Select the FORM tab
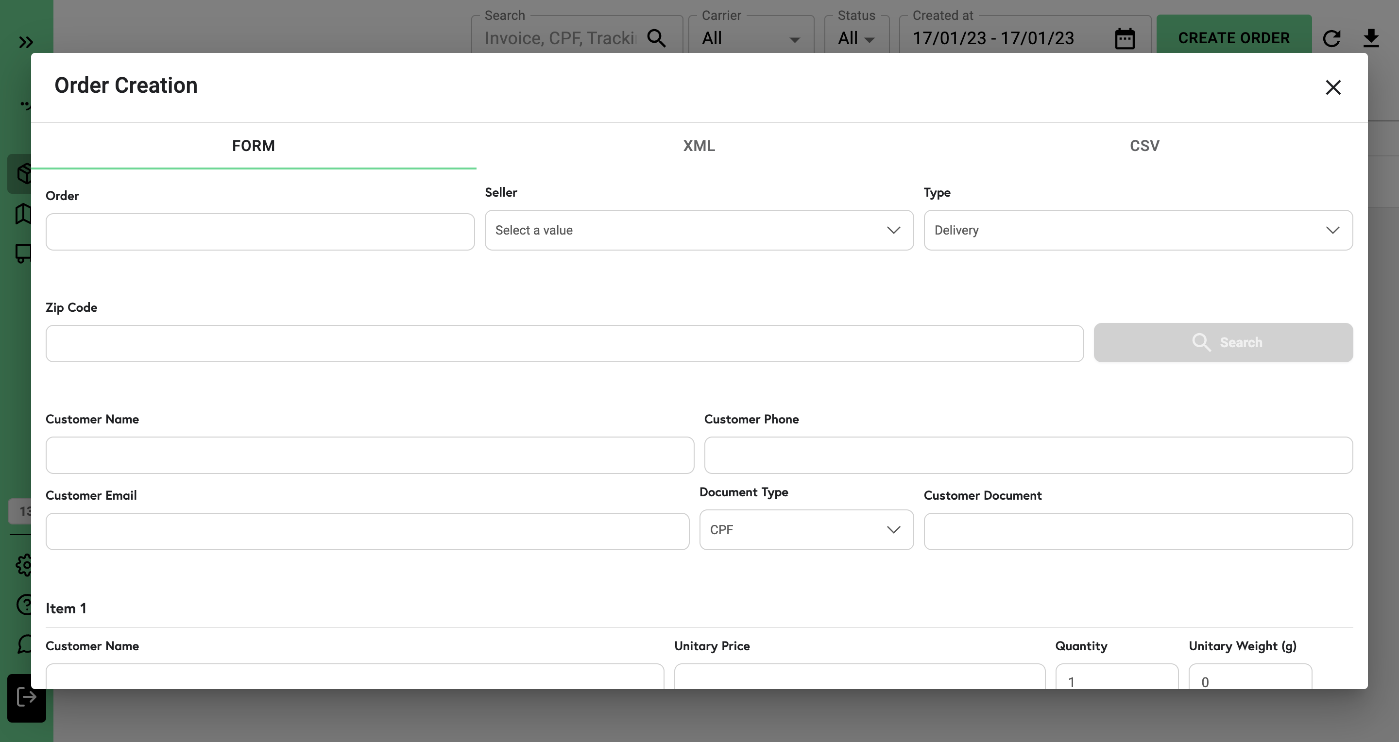The image size is (1399, 742). pyautogui.click(x=253, y=146)
